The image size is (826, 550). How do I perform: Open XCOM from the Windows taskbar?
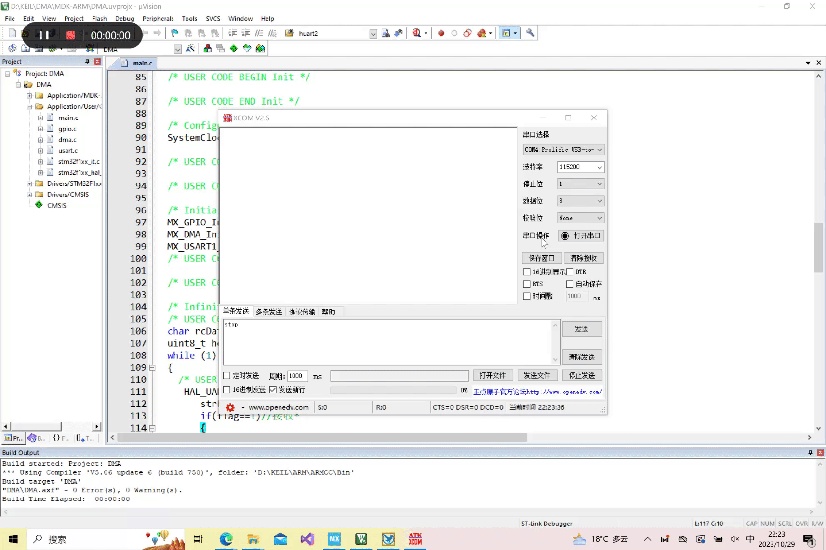tap(415, 539)
